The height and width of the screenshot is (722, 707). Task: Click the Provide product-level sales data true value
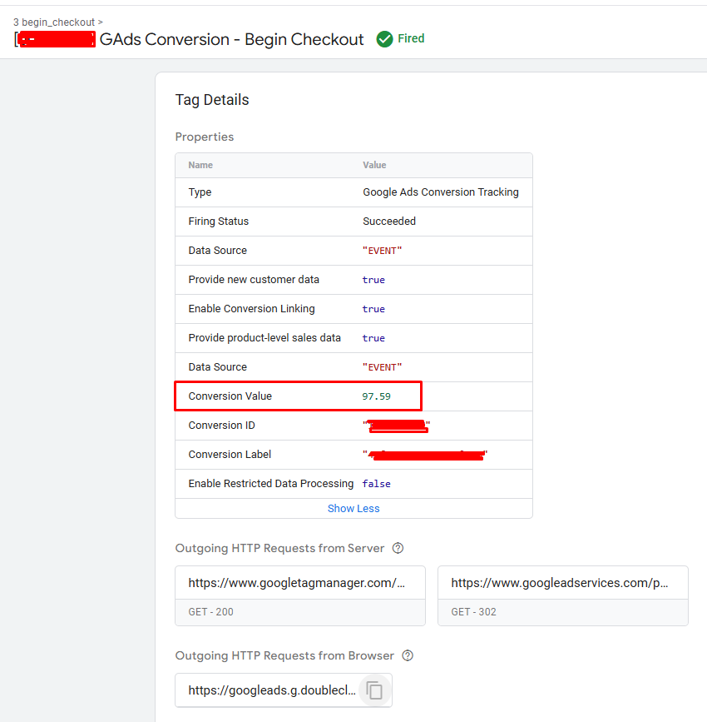coord(373,338)
